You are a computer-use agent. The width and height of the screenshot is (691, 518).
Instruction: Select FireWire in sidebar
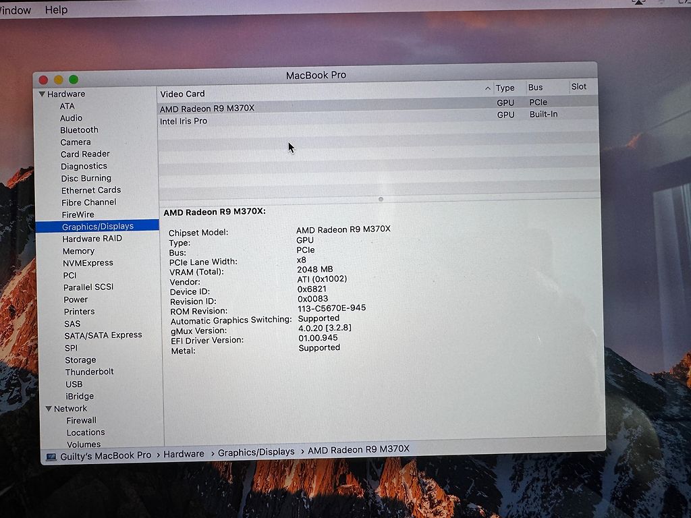[78, 215]
